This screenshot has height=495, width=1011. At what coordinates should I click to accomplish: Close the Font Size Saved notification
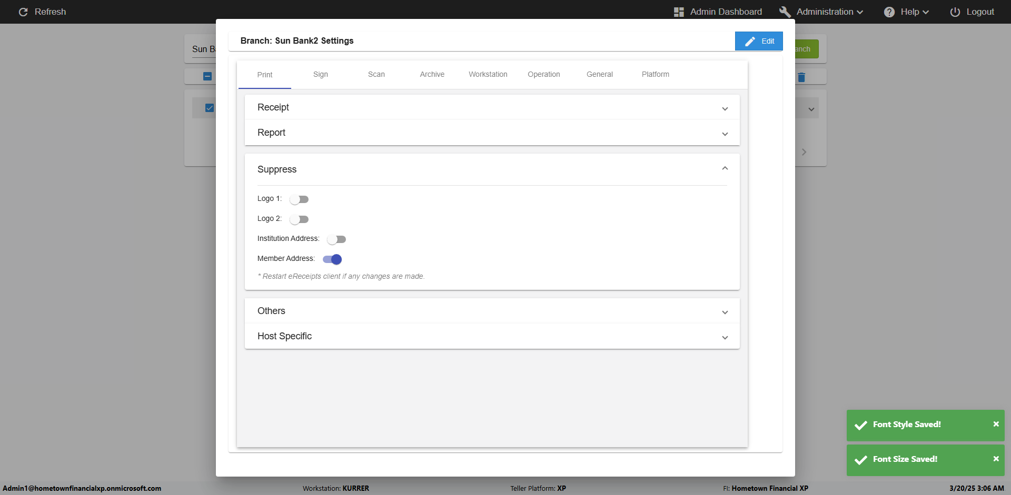coord(996,459)
